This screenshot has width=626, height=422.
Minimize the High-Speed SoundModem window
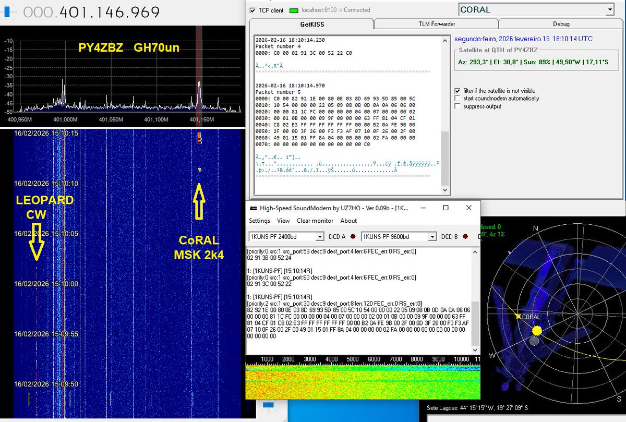point(424,208)
